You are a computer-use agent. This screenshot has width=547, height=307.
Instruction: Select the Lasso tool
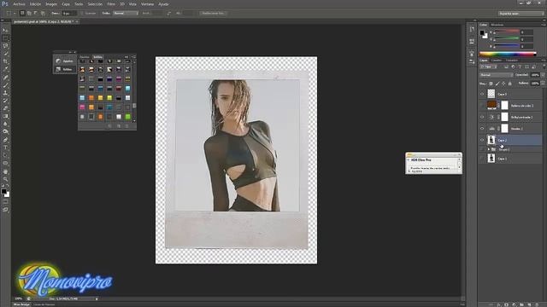(x=5, y=45)
